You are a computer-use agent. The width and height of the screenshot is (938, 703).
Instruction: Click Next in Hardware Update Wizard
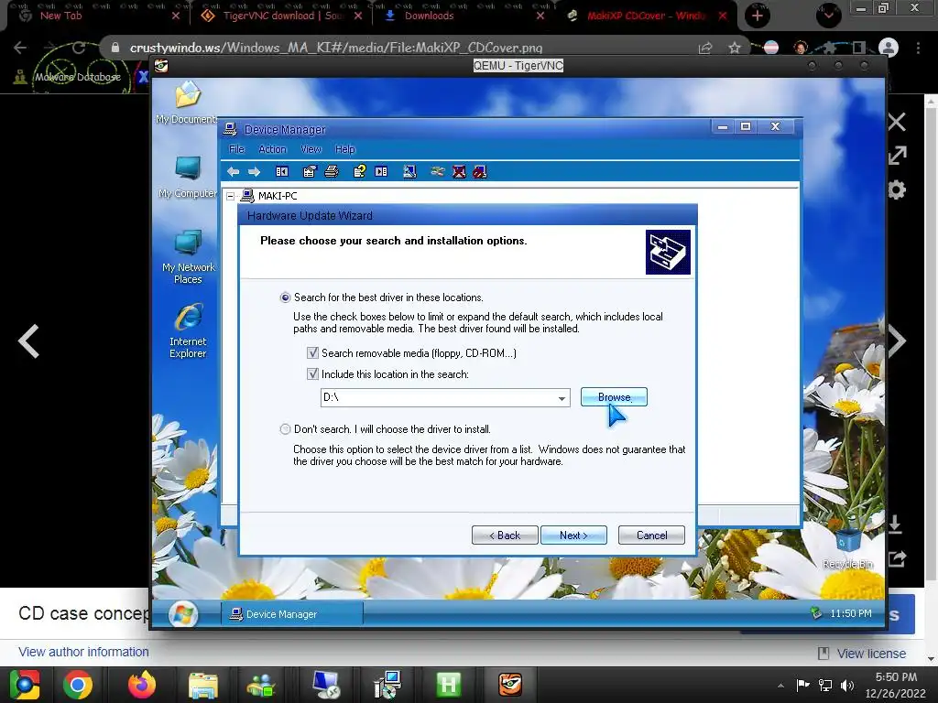click(x=573, y=535)
